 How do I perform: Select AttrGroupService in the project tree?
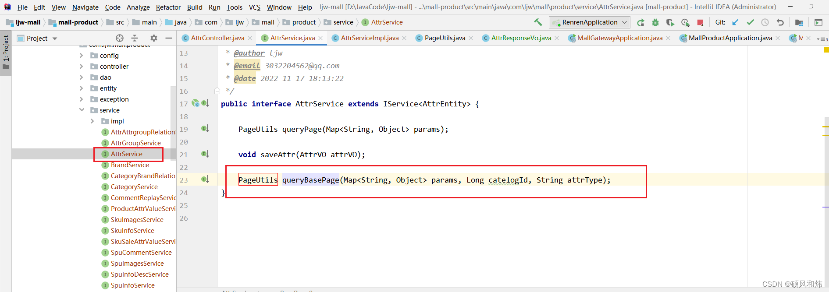click(x=135, y=143)
